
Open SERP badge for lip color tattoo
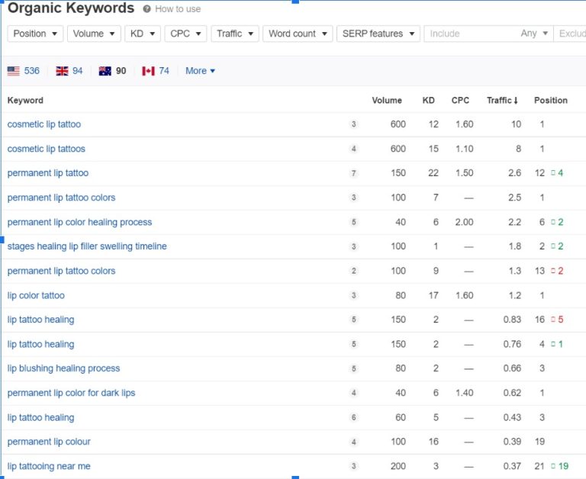353,295
